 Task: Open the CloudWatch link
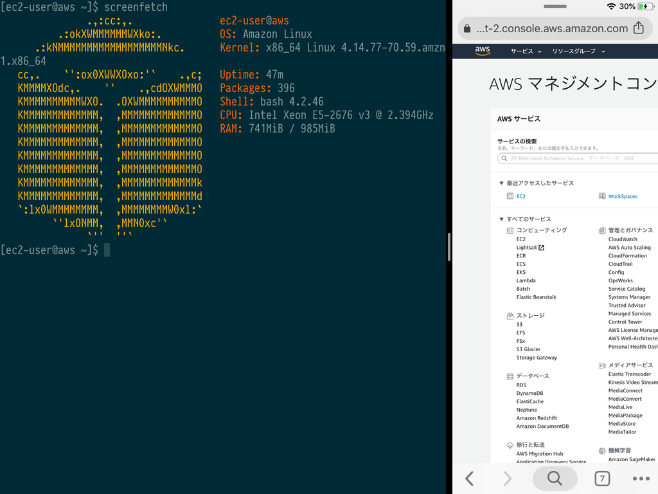623,239
